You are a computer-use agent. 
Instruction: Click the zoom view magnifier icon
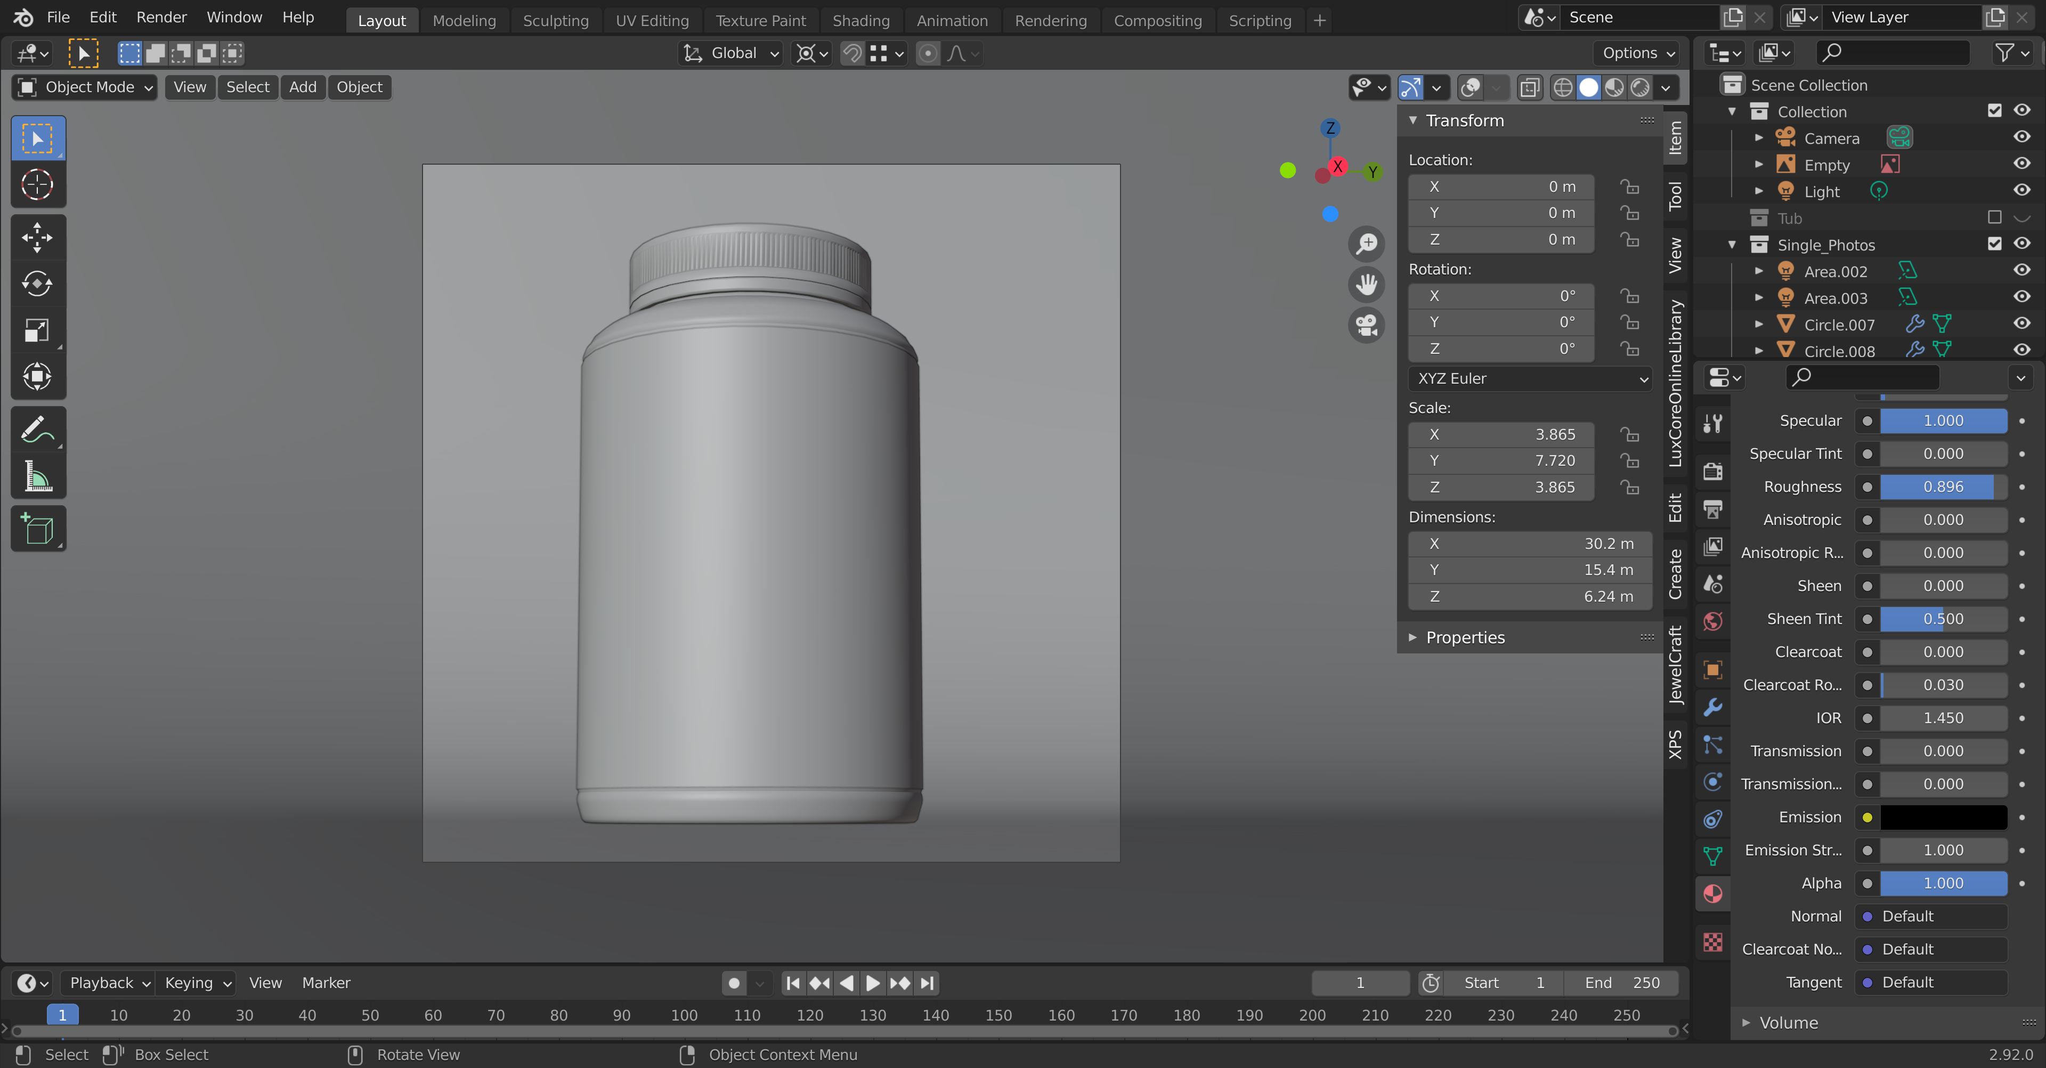coord(1366,243)
